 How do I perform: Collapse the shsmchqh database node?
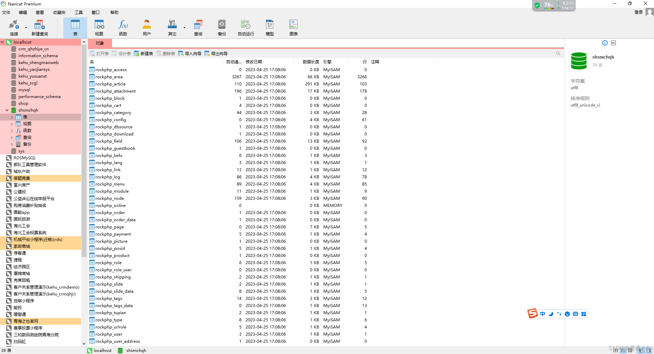pos(7,110)
